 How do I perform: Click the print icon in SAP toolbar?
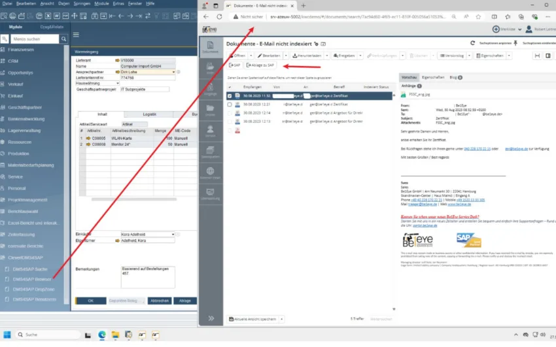(12, 16)
